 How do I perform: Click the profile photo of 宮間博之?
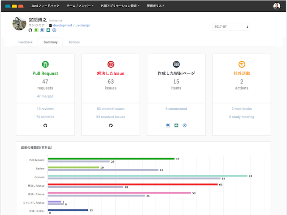pos(19,23)
